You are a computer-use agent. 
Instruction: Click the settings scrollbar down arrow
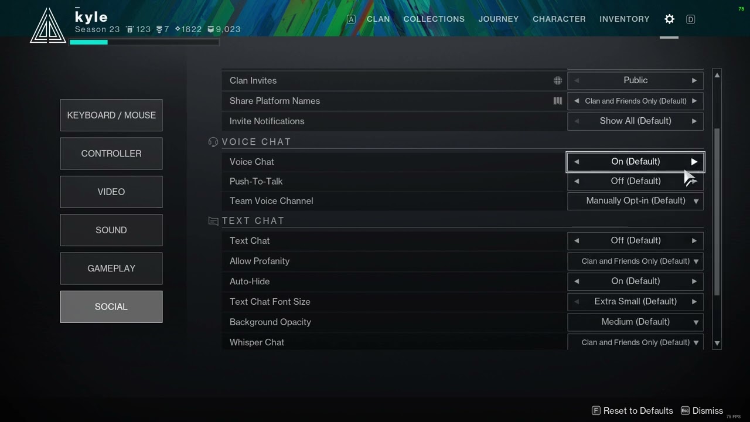[717, 343]
